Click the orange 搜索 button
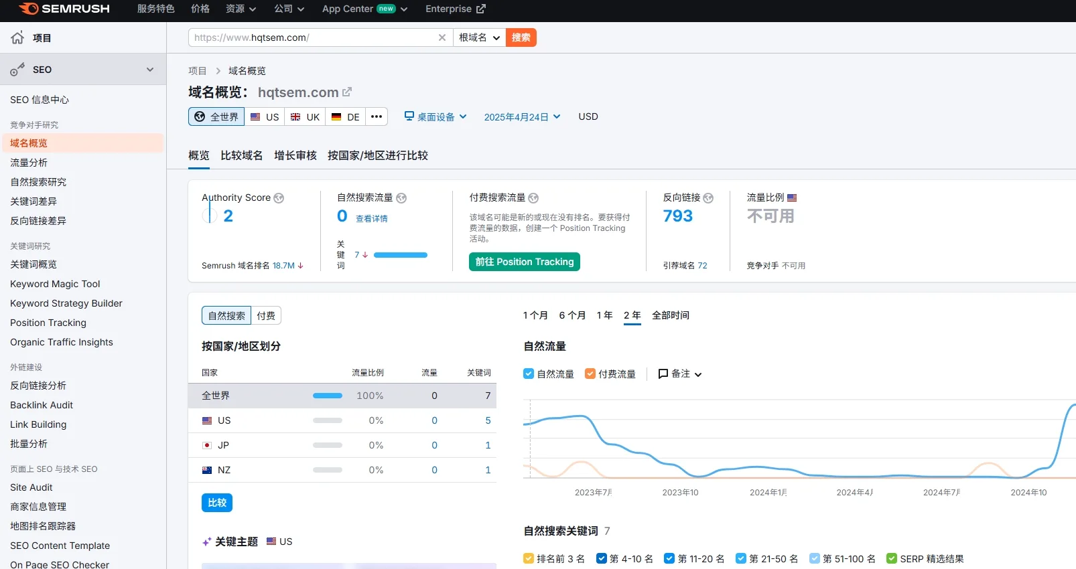1076x569 pixels. pos(521,37)
